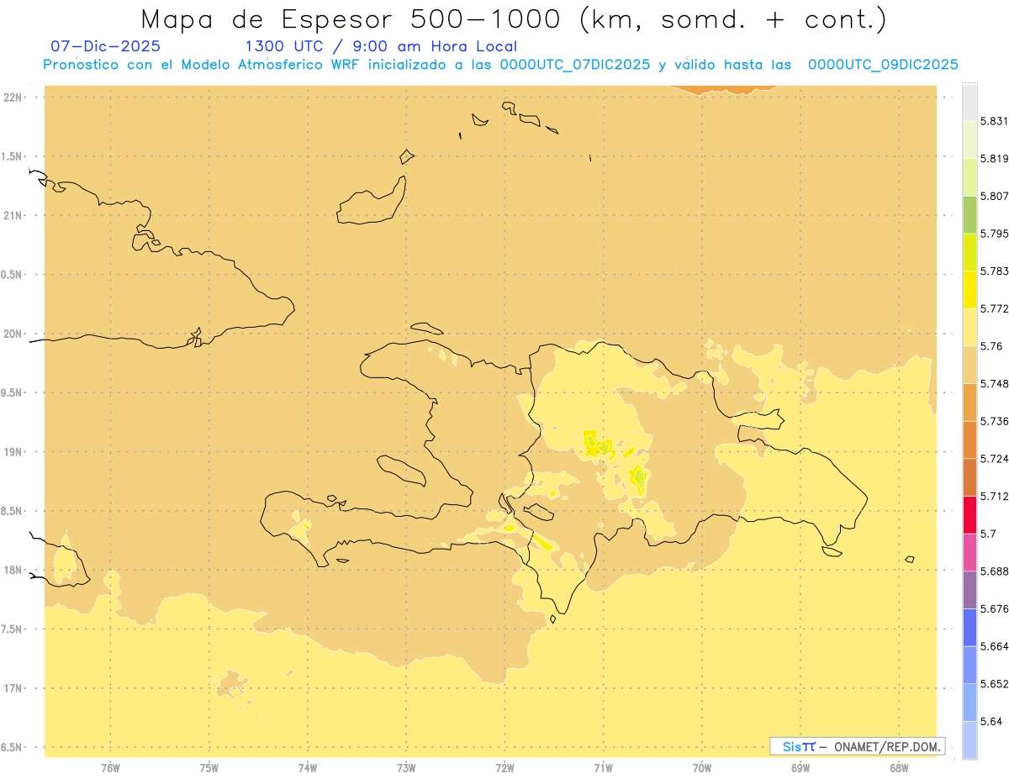The image size is (1009, 779).
Task: Select legend value 5.807
Action: [x=994, y=196]
